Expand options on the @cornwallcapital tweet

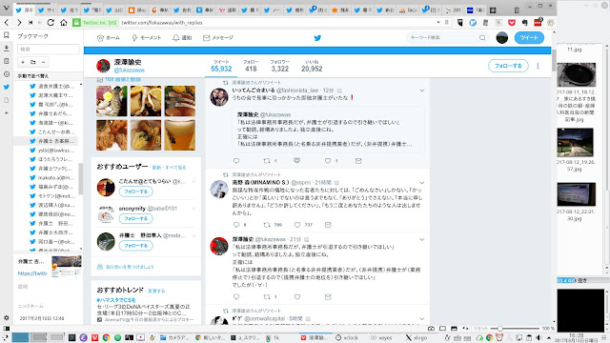coord(421,318)
